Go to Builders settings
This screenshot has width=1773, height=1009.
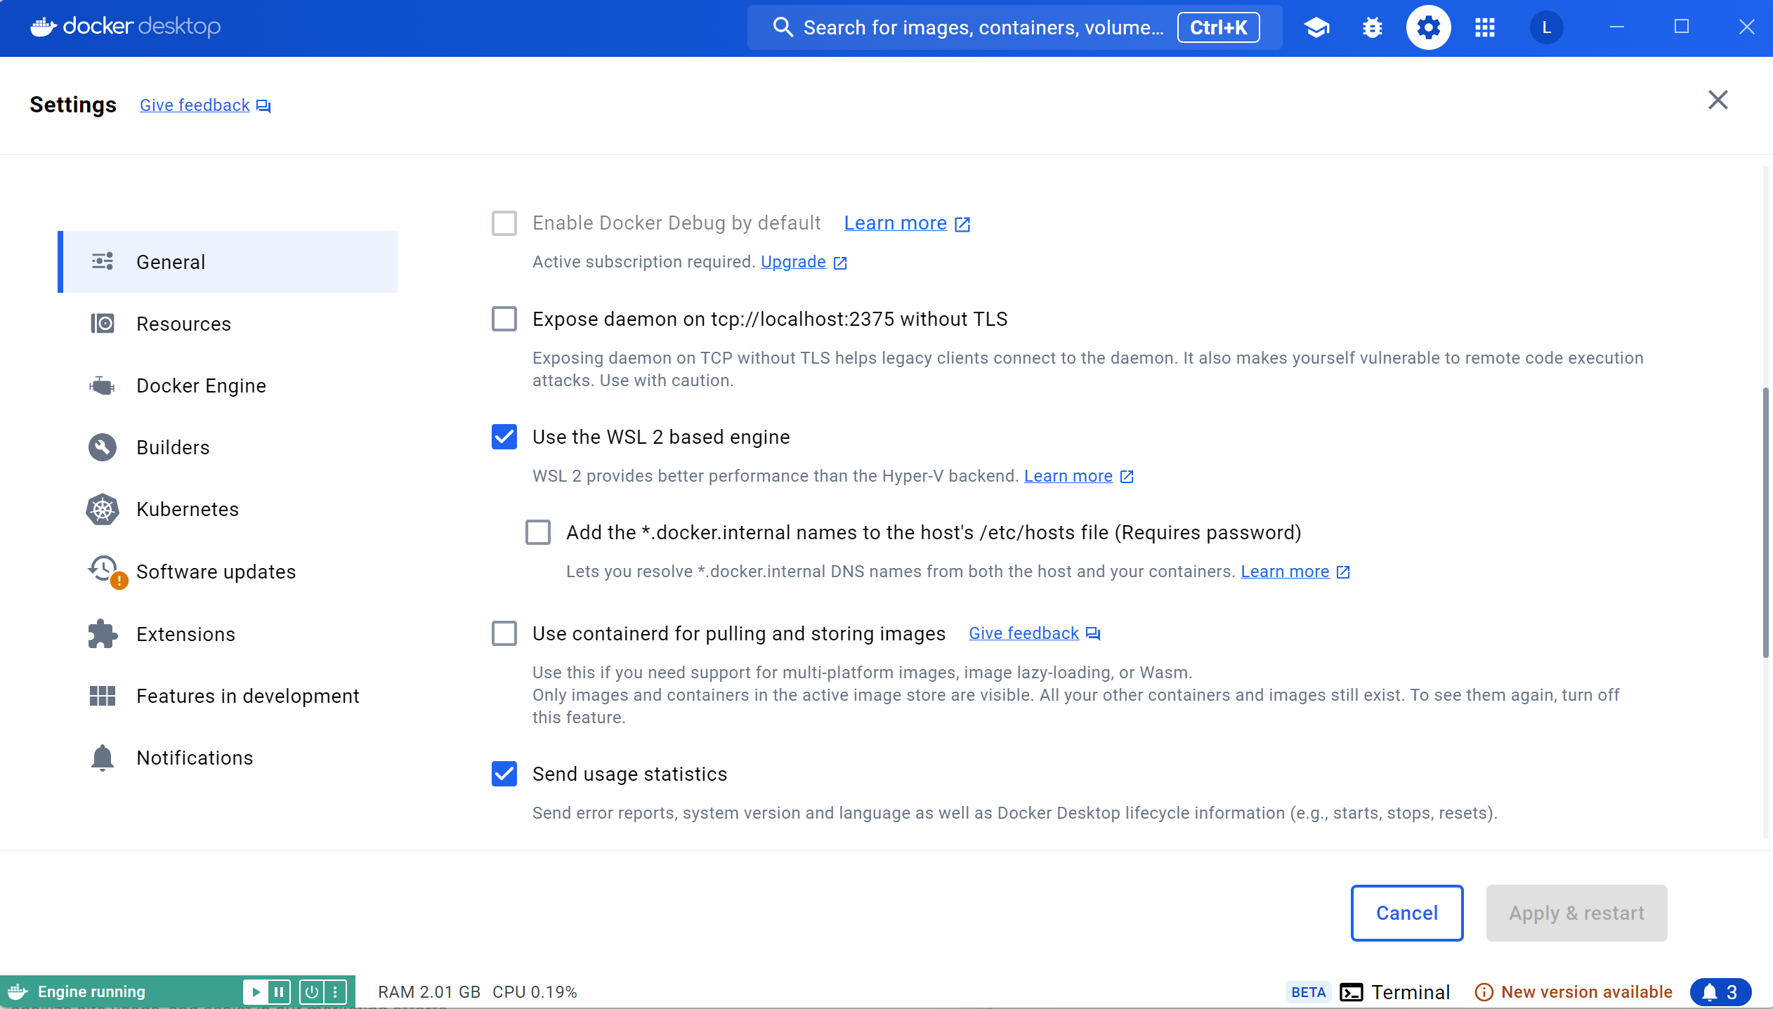click(x=228, y=447)
